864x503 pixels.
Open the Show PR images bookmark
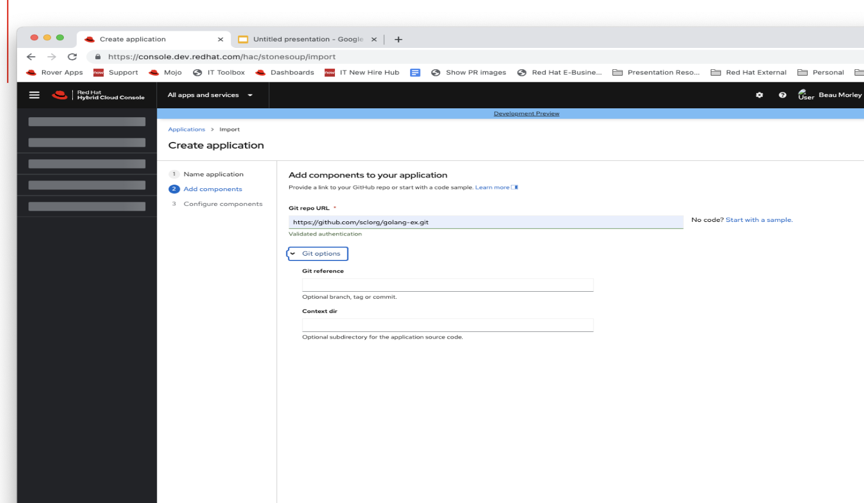(x=469, y=73)
